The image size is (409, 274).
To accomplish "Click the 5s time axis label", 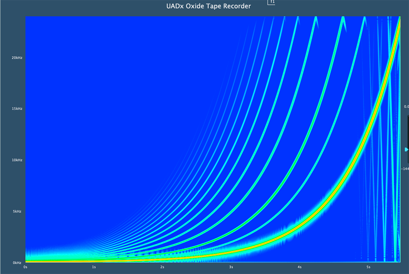I will [368, 267].
